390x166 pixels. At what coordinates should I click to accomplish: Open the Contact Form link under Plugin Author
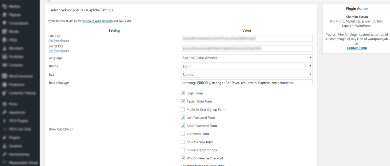click(x=357, y=48)
